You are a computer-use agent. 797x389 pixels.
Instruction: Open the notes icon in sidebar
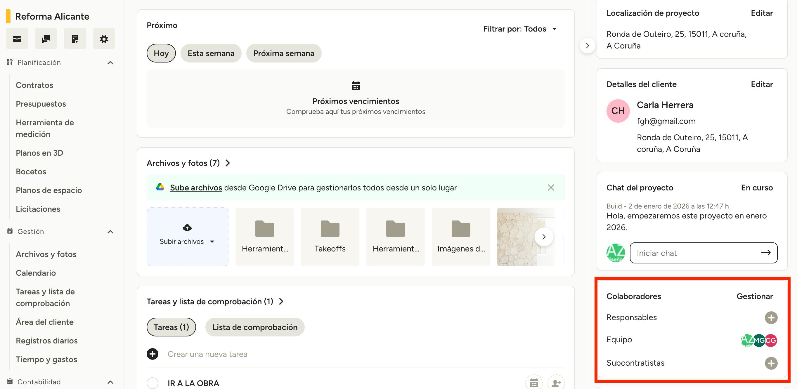tap(75, 39)
